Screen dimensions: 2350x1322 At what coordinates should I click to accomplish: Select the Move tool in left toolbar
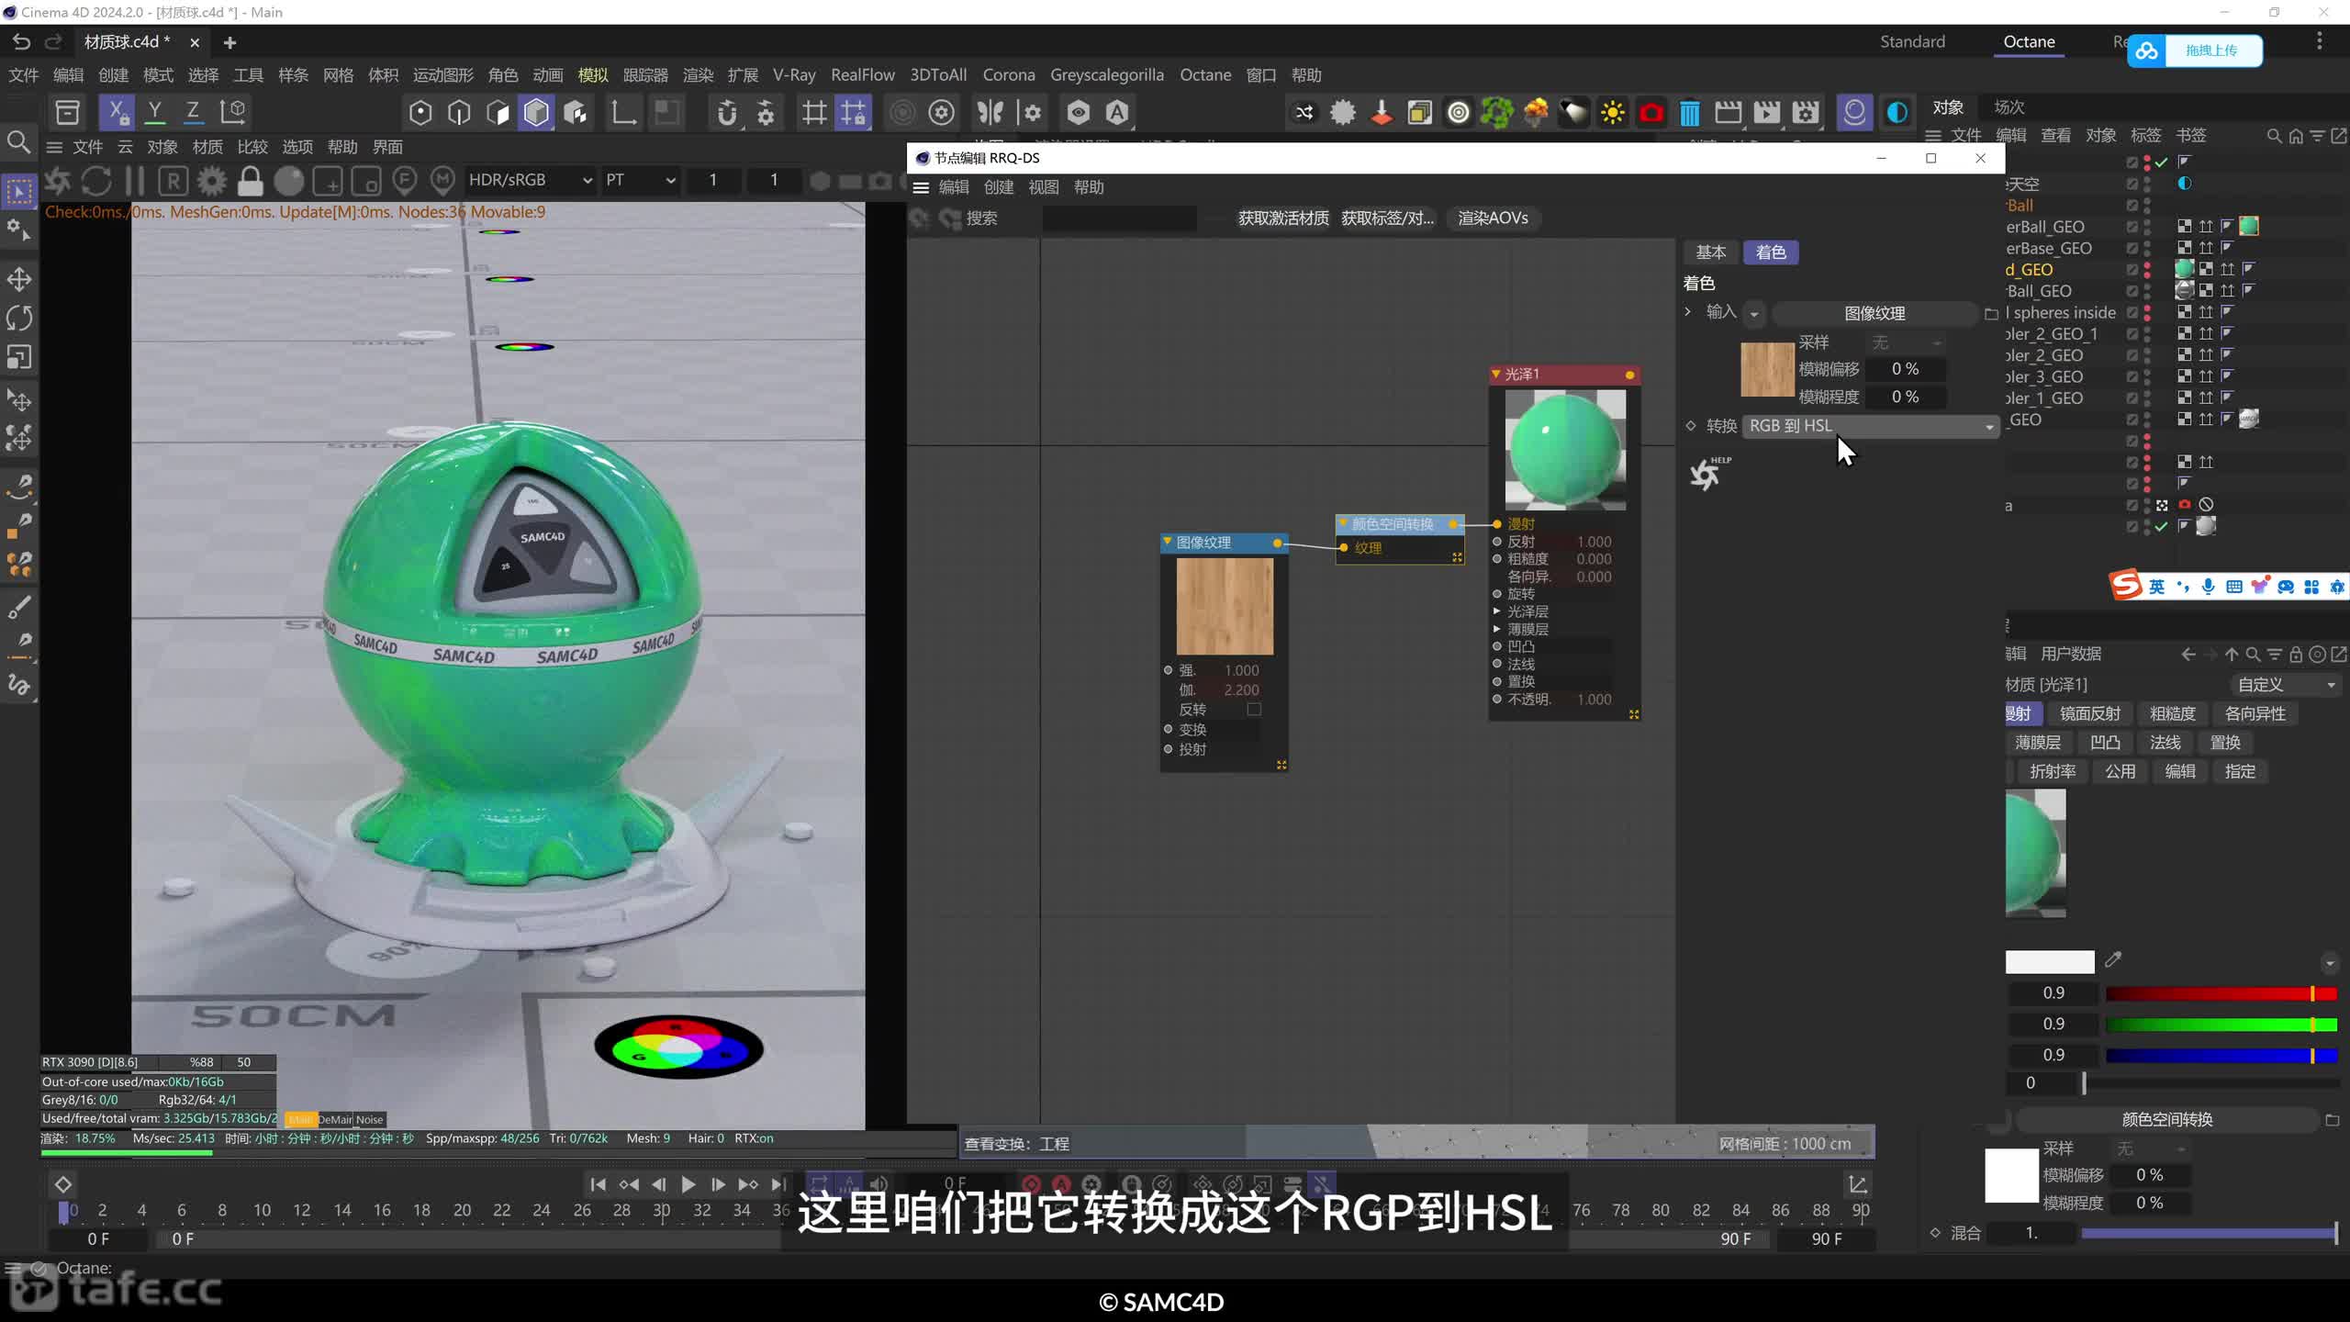tap(19, 279)
